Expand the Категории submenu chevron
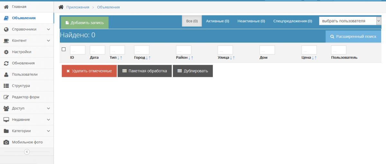This screenshot has height=164, width=386. (x=49, y=131)
